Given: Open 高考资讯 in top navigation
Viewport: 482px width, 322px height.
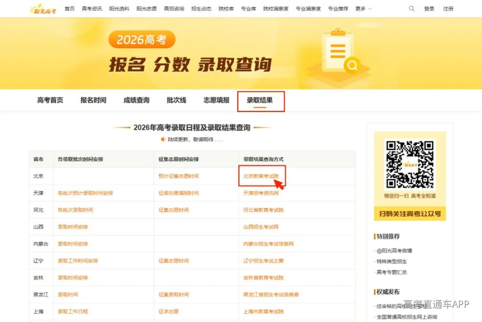Looking at the screenshot, I should coord(91,8).
